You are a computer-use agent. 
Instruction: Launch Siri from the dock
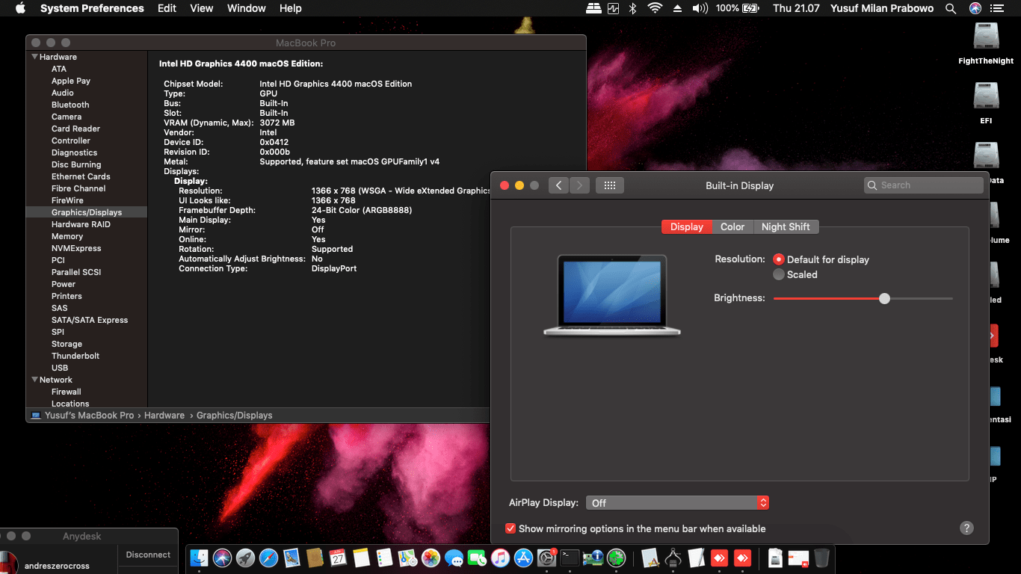pos(222,558)
